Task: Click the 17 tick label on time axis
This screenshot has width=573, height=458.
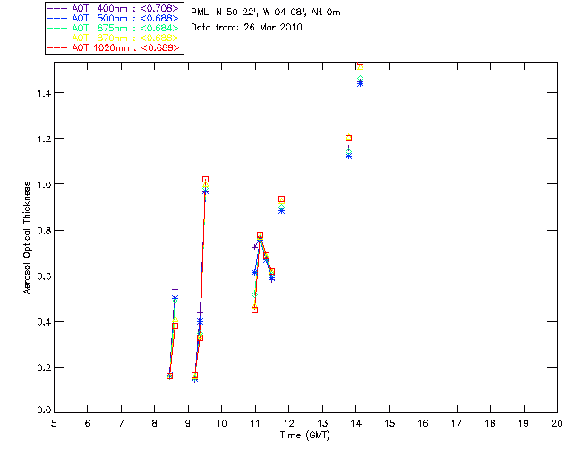Action: (x=457, y=423)
